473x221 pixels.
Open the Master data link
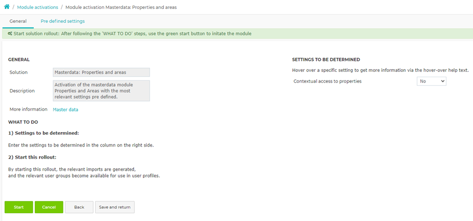tap(66, 109)
